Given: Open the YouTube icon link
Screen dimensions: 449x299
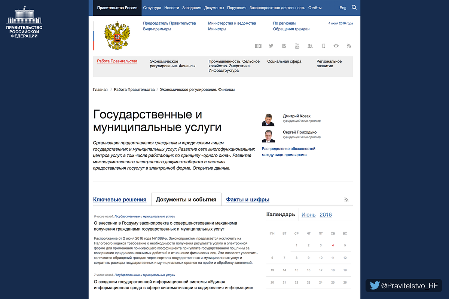Looking at the screenshot, I should pos(297,46).
